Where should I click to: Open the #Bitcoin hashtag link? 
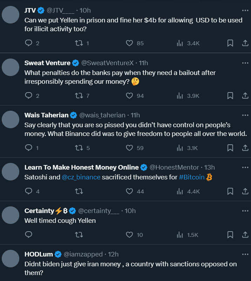tap(191, 177)
